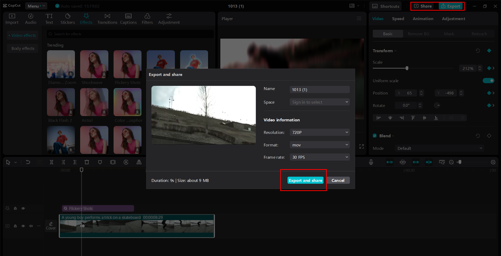Screen dimensions: 501x256
Task: Reset Transform with the circular arrow icon
Action: [478, 51]
